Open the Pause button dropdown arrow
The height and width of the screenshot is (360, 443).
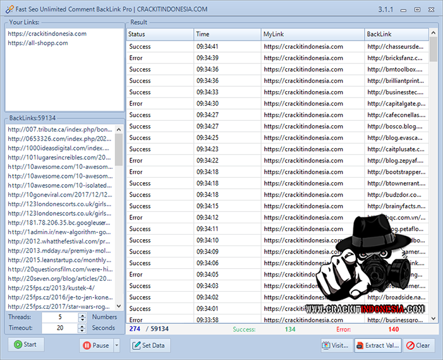[117, 345]
